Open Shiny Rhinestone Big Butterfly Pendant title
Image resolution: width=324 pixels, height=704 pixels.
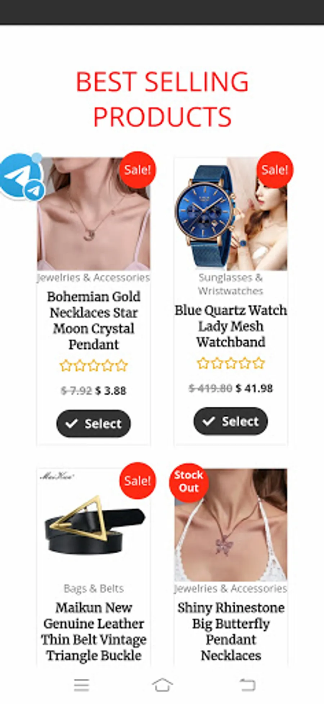tap(231, 632)
